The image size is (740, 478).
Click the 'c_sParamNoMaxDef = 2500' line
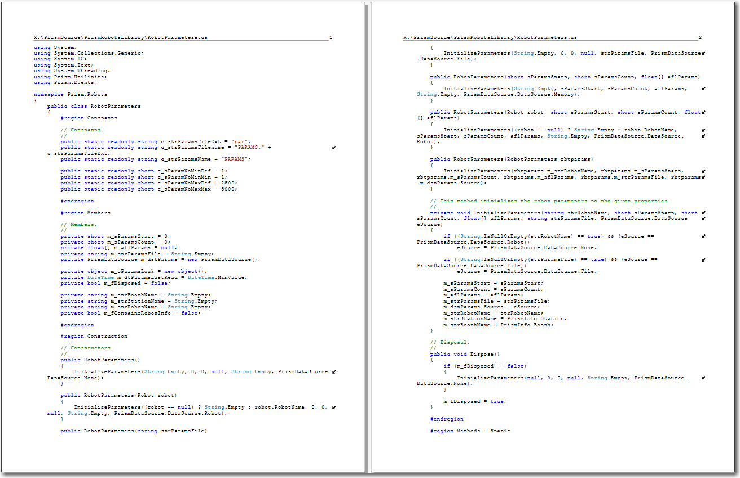[x=149, y=183]
